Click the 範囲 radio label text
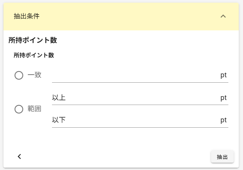 (x=35, y=109)
